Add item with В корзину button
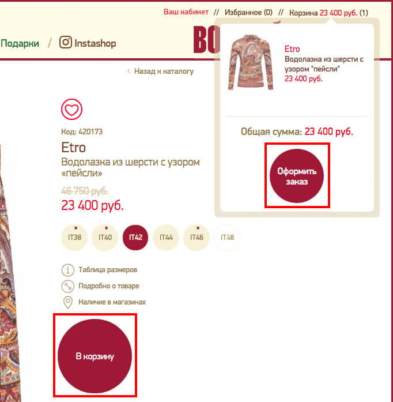393x402 pixels. [x=95, y=356]
